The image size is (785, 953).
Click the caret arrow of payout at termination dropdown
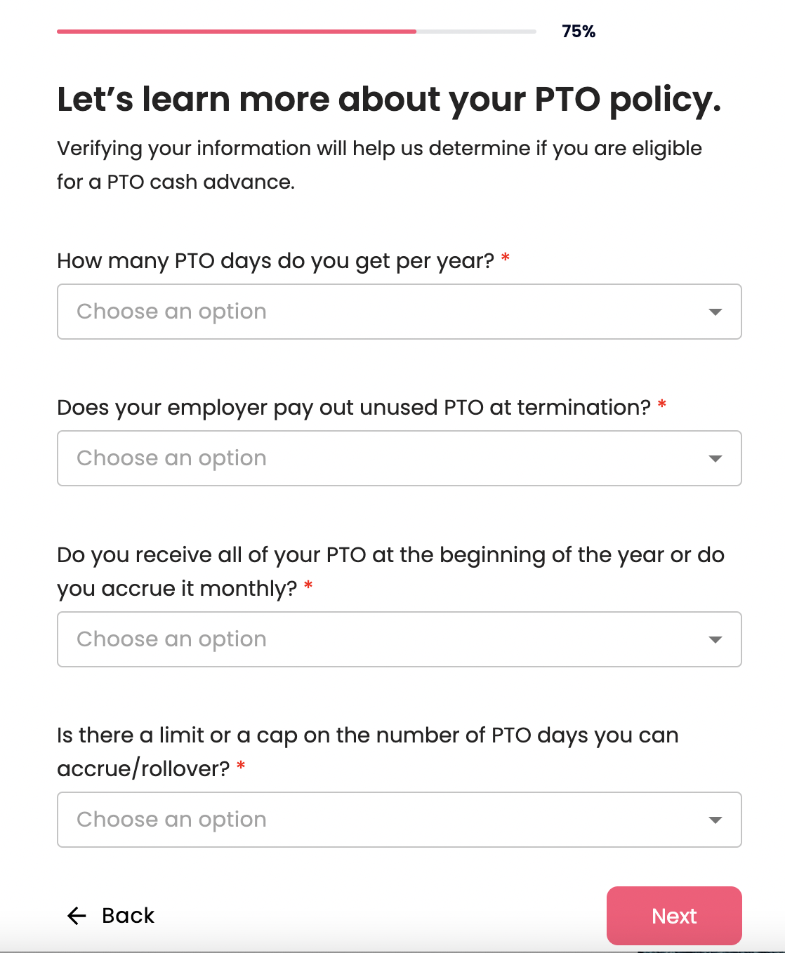[x=715, y=458]
